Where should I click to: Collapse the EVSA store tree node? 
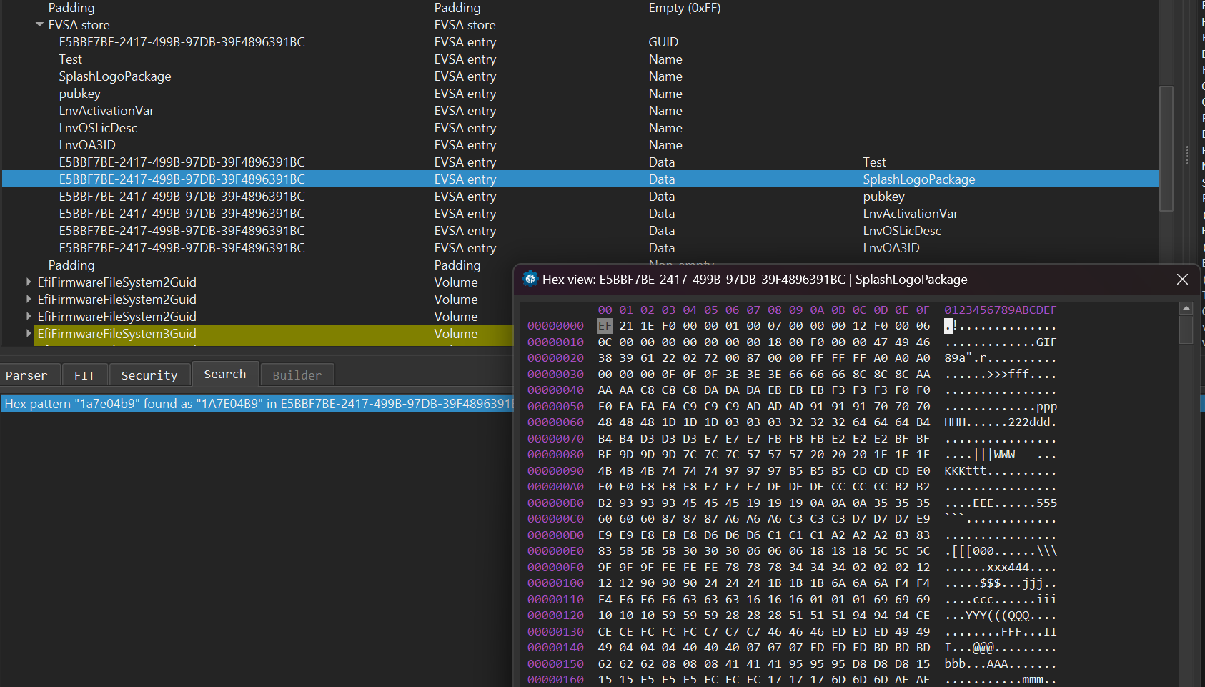(39, 25)
